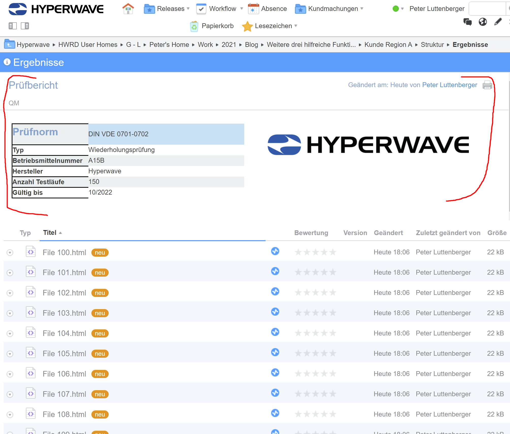Click the activity icon for File 100.html
510x434 pixels.
tap(275, 251)
